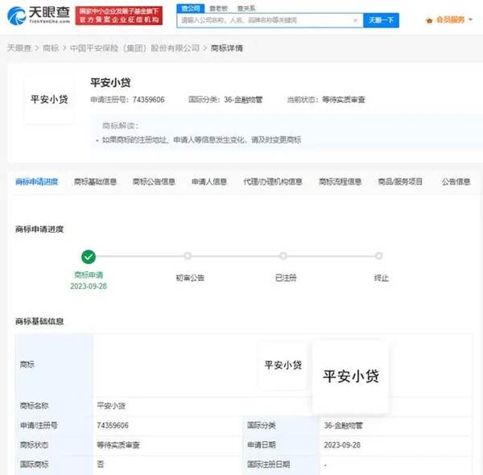Go to 天眼查 breadcrumb link

tap(19, 48)
